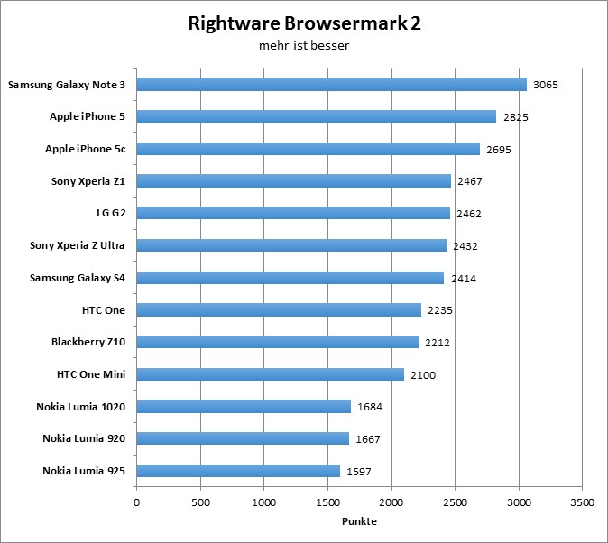
Task: Click the Blackberry Z10 bar
Action: 278,342
